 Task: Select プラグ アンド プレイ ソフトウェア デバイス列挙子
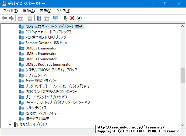[58, 86]
